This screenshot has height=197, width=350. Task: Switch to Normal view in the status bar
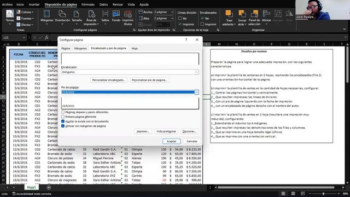[283, 194]
